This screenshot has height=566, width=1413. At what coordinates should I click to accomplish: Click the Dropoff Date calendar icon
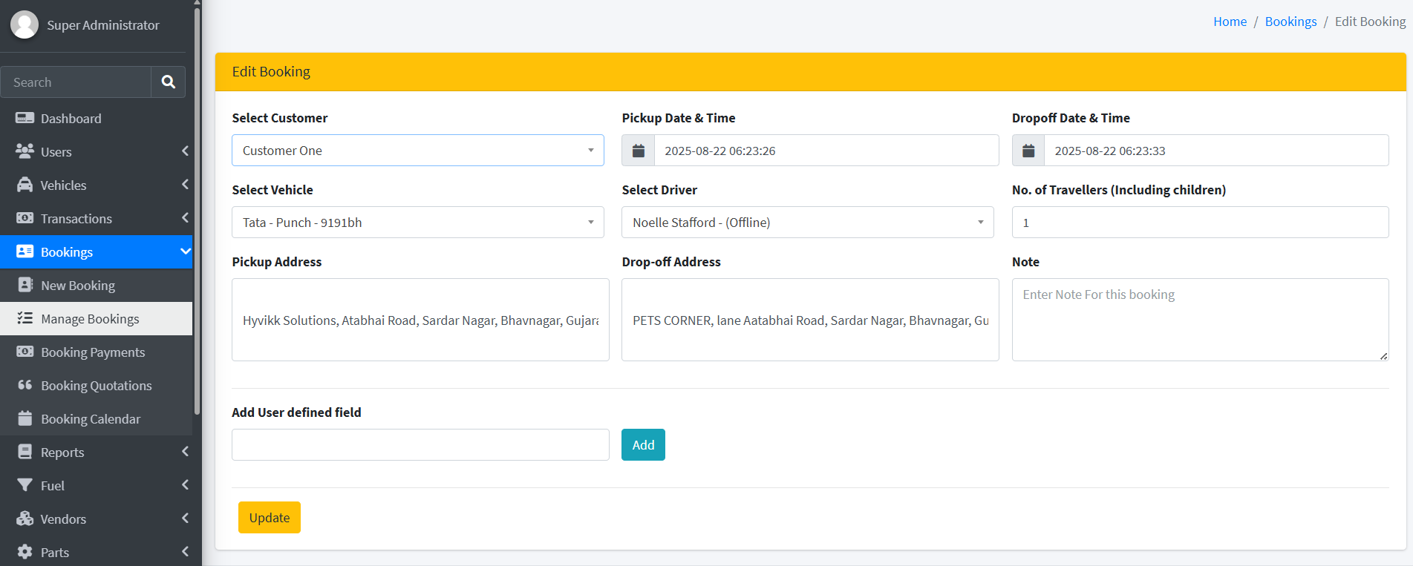pos(1028,151)
